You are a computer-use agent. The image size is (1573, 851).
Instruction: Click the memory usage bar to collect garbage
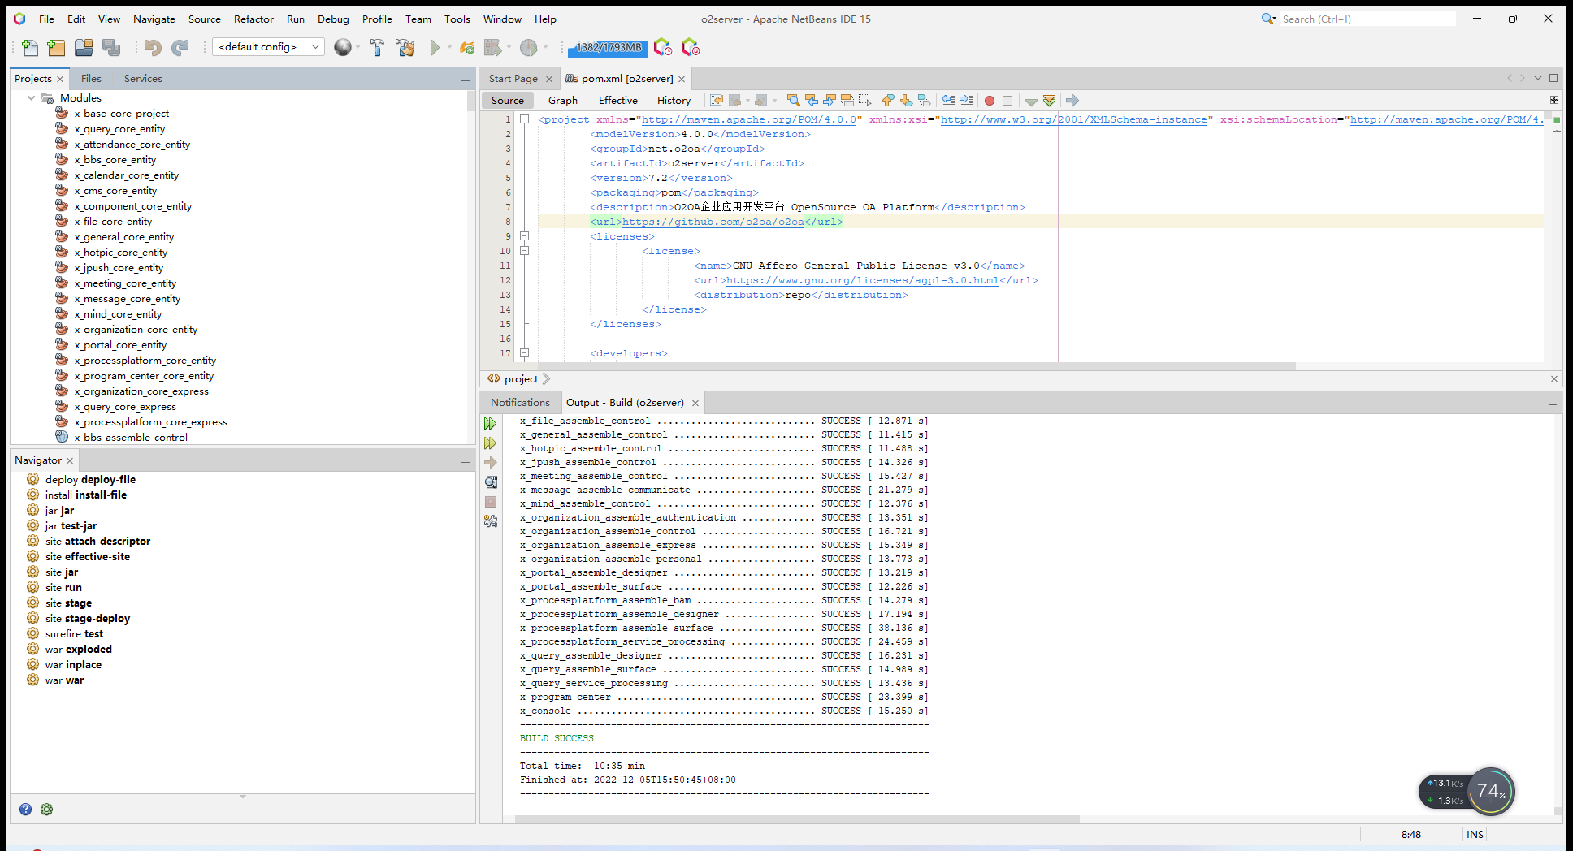609,48
